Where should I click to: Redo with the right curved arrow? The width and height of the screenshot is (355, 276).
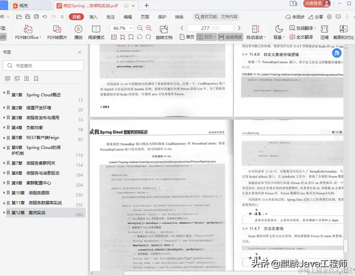coord(53,17)
